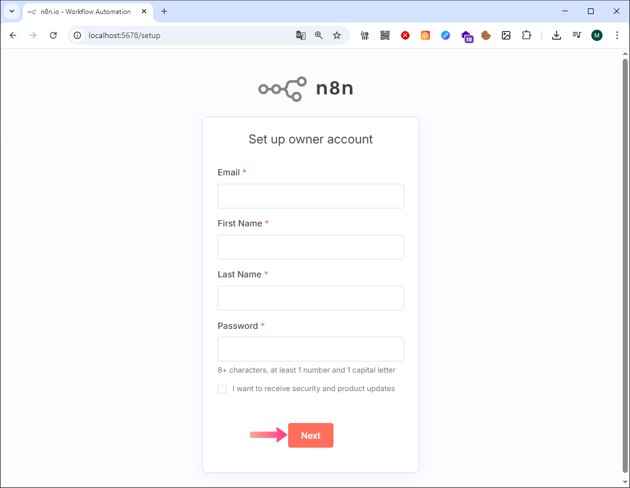This screenshot has height=488, width=630.
Task: Click the red X extension icon
Action: pos(405,35)
